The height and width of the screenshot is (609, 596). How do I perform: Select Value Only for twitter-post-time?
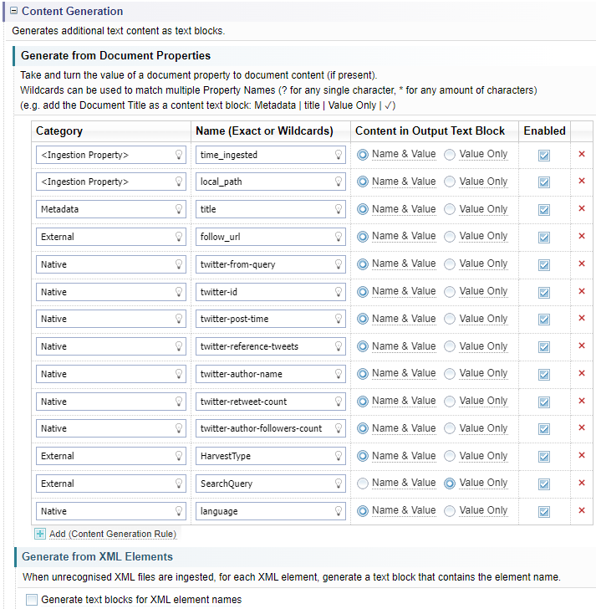(450, 319)
